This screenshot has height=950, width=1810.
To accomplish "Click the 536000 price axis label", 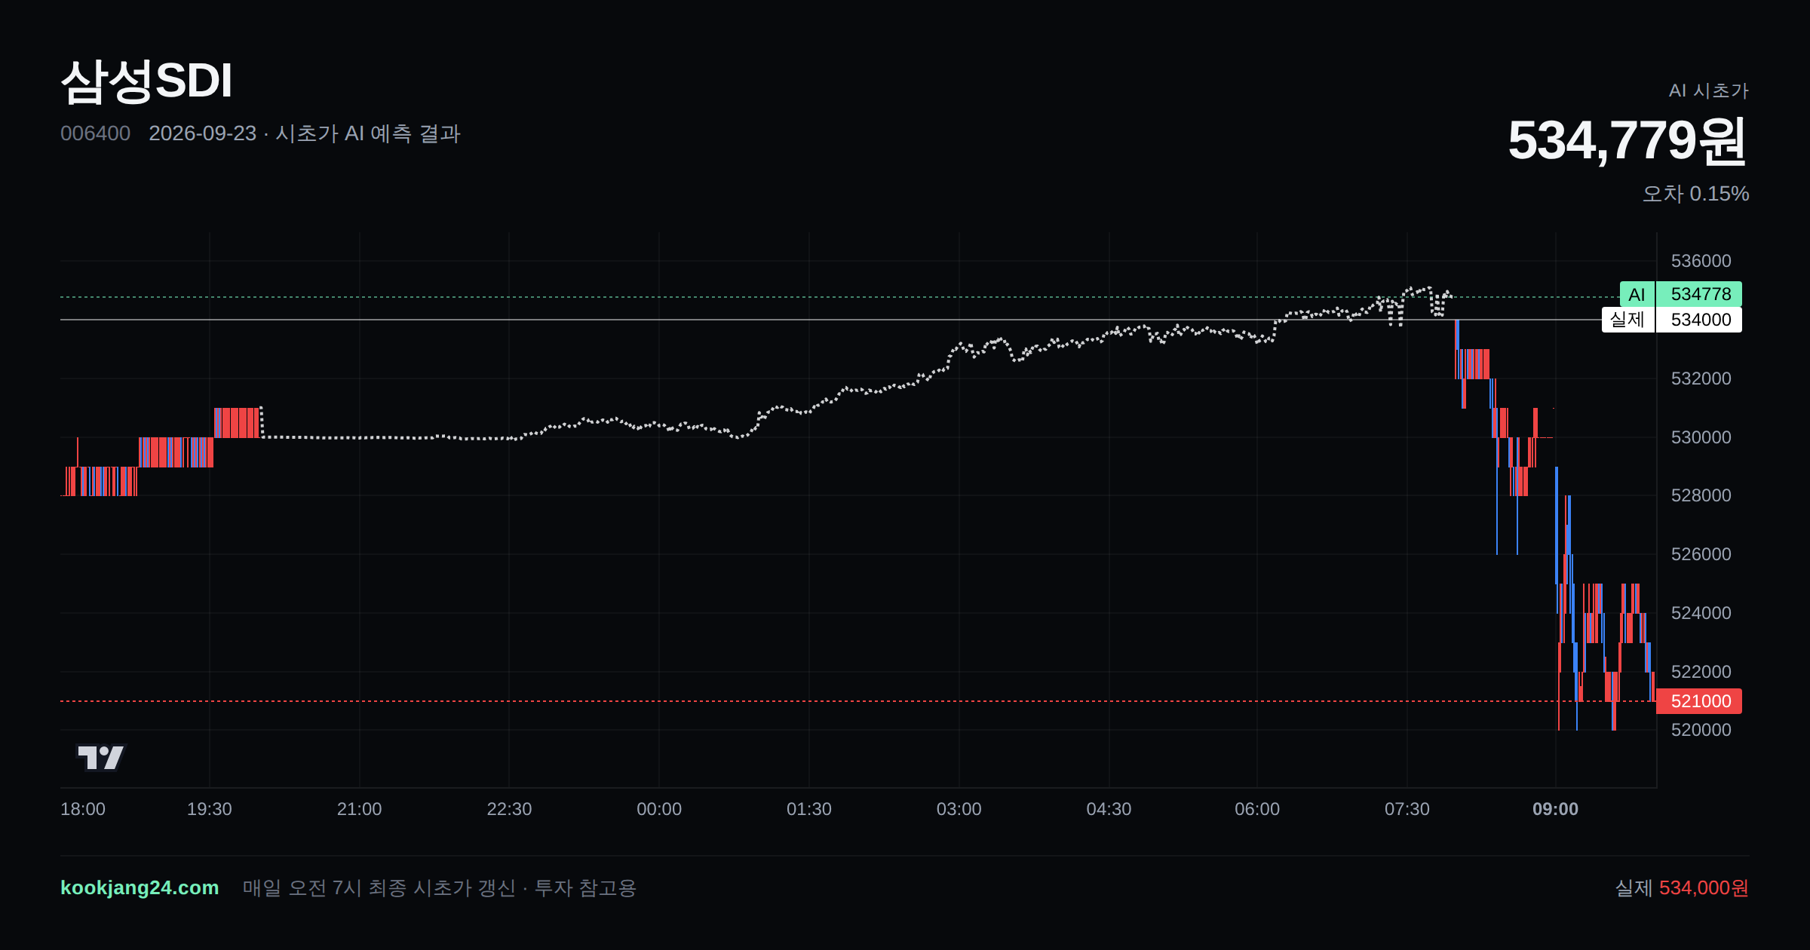I will coord(1701,261).
